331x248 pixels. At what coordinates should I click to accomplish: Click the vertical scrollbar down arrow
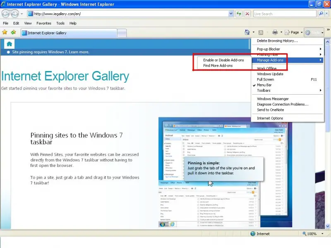pyautogui.click(x=327, y=226)
